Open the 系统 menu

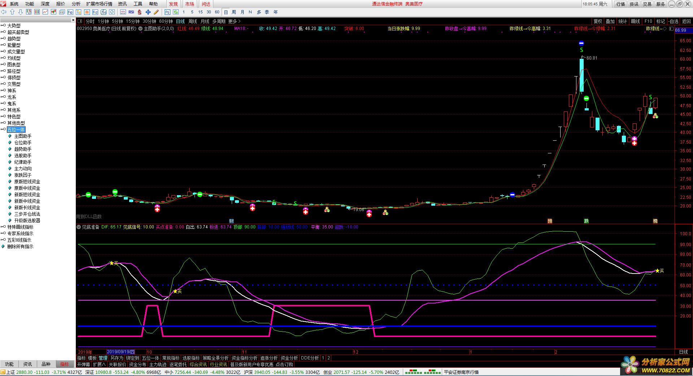14,4
